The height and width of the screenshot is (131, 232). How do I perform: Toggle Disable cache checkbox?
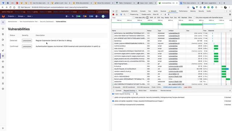click(140, 15)
